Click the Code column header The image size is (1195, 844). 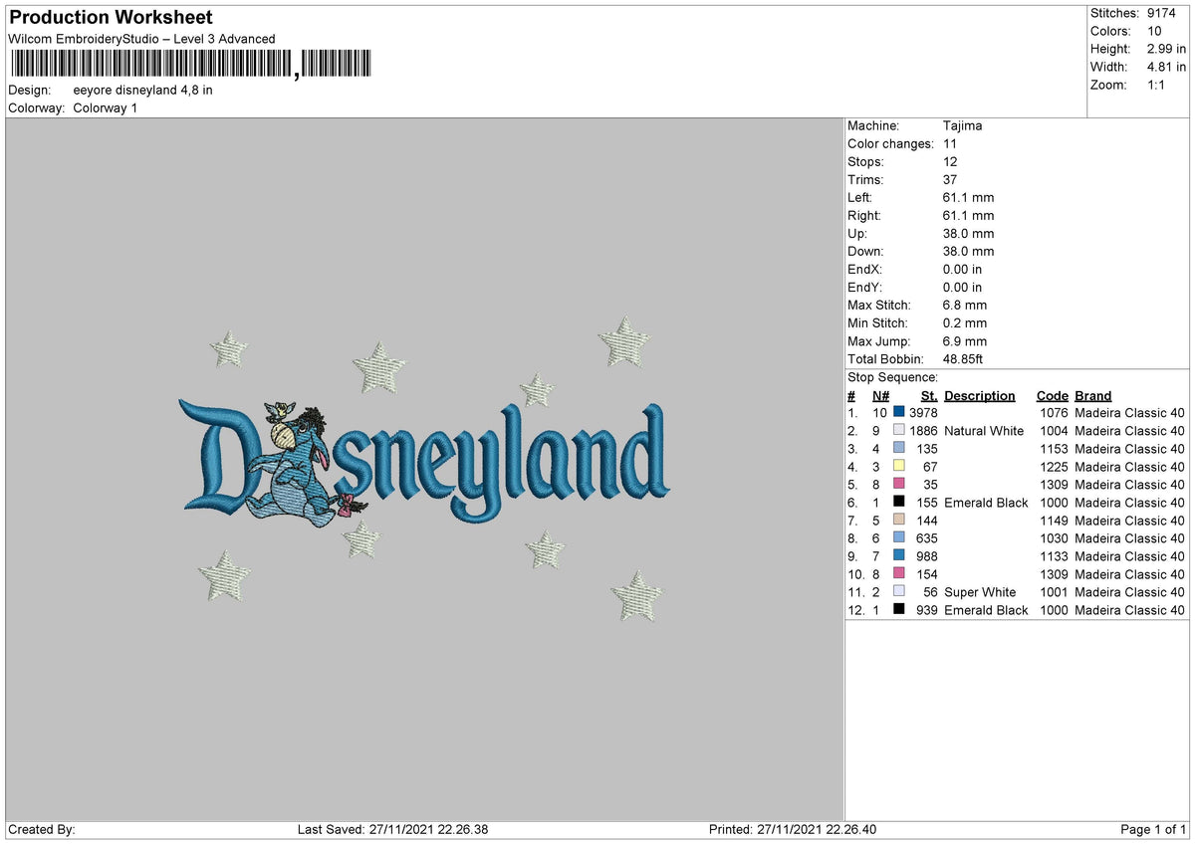(1052, 395)
